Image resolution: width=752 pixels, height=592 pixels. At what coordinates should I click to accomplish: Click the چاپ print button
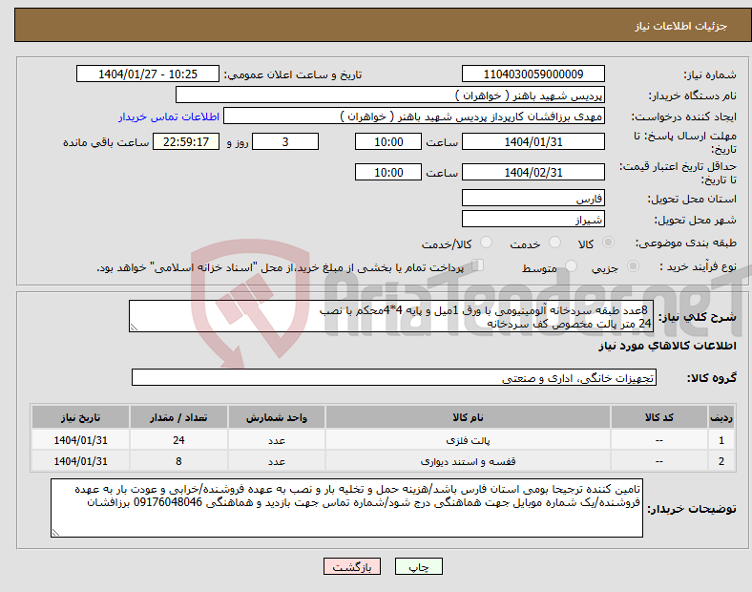click(419, 566)
